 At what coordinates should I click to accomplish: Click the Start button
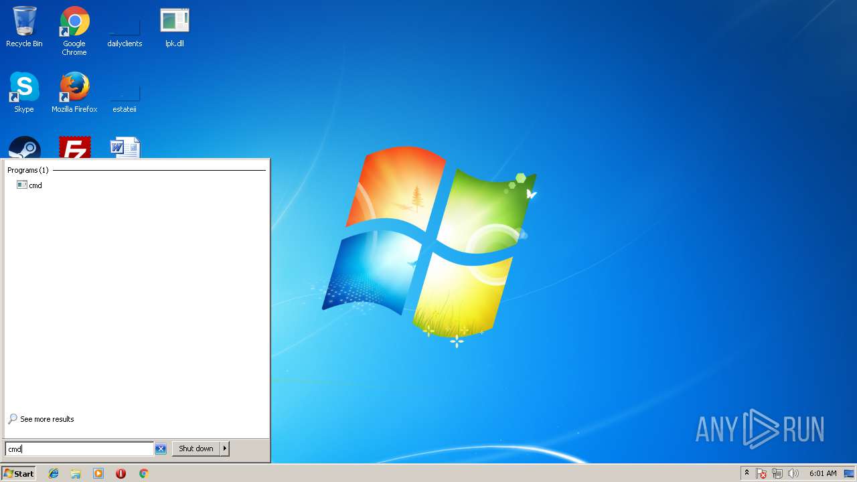(x=18, y=473)
